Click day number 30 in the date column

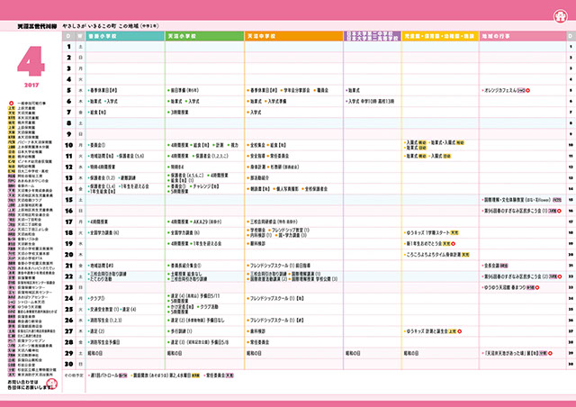[68, 364]
